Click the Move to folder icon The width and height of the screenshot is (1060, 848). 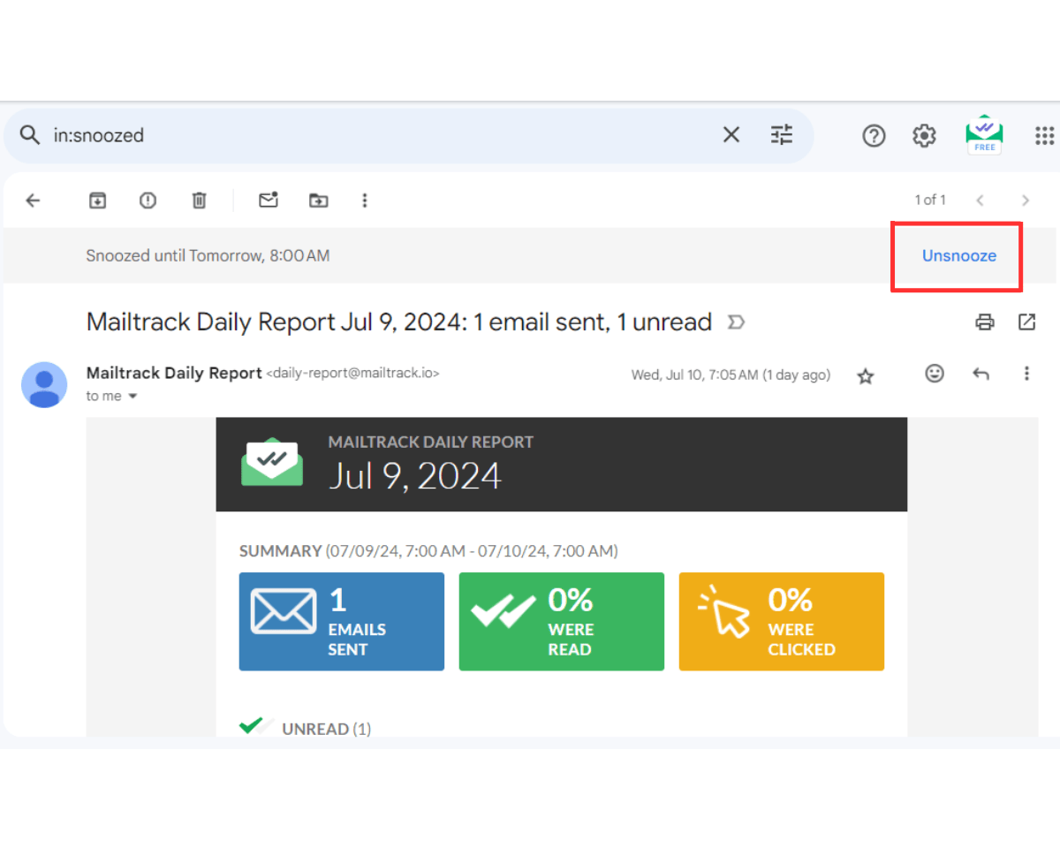pos(319,201)
